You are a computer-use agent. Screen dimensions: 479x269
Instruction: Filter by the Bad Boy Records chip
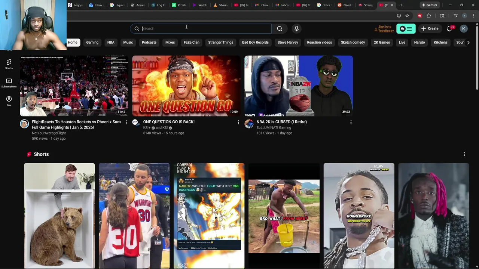[x=255, y=42]
